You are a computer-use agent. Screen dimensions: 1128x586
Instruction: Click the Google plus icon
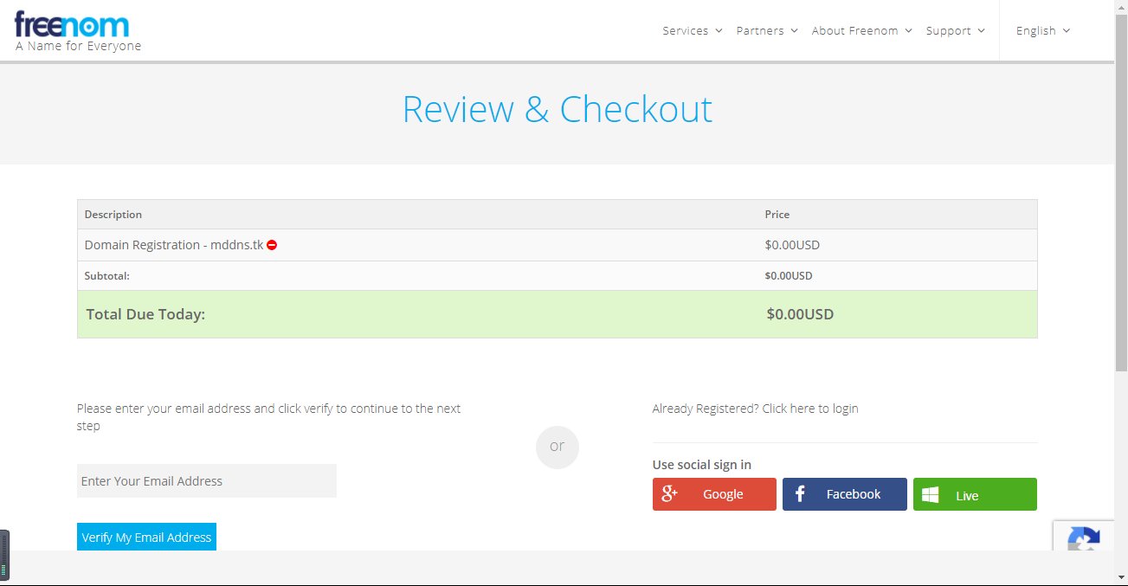[x=669, y=494]
